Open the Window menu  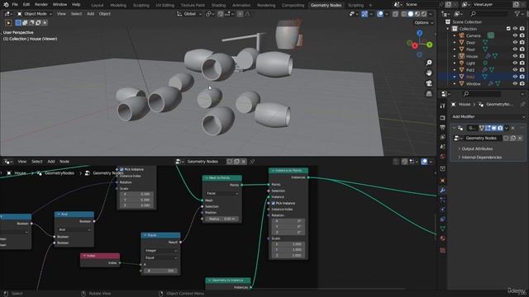[x=60, y=5]
